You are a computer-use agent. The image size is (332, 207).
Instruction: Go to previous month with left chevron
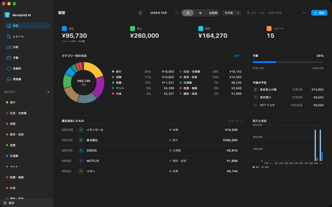click(x=140, y=13)
